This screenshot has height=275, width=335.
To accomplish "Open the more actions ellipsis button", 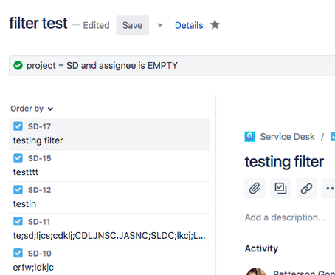I will tap(329, 189).
